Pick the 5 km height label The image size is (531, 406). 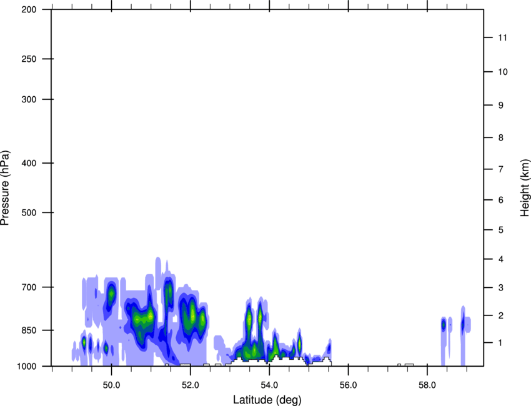click(x=501, y=230)
